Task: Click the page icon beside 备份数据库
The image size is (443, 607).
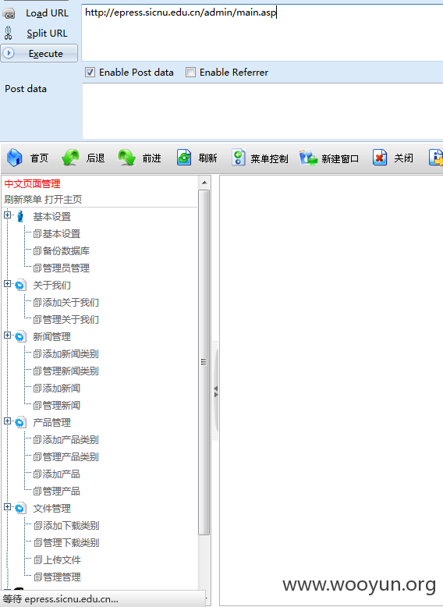Action: click(37, 251)
